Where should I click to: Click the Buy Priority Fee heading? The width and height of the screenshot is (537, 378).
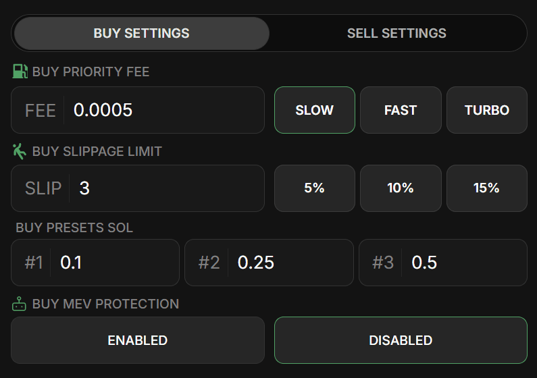pos(91,72)
